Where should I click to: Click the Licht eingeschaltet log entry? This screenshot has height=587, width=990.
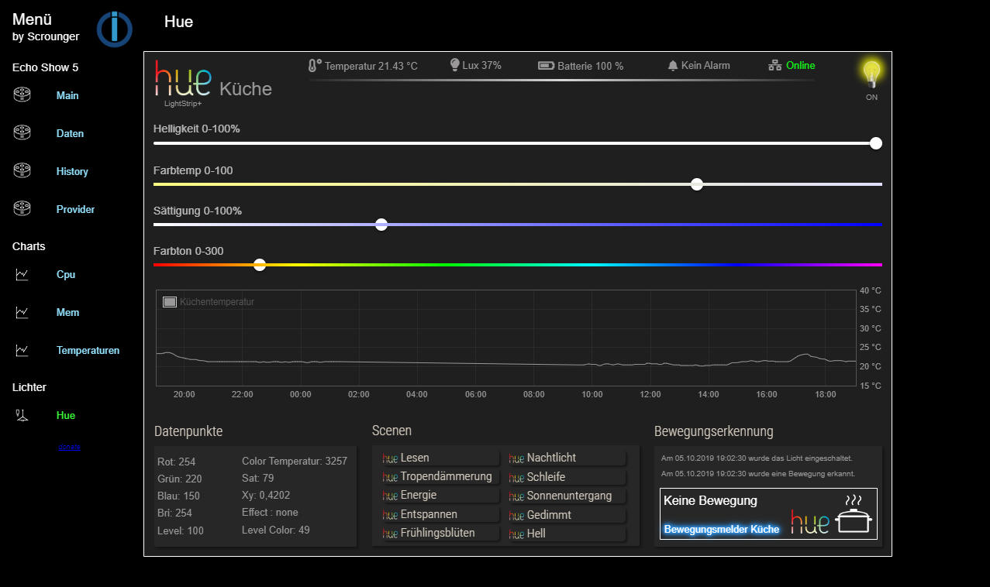pyautogui.click(x=756, y=458)
